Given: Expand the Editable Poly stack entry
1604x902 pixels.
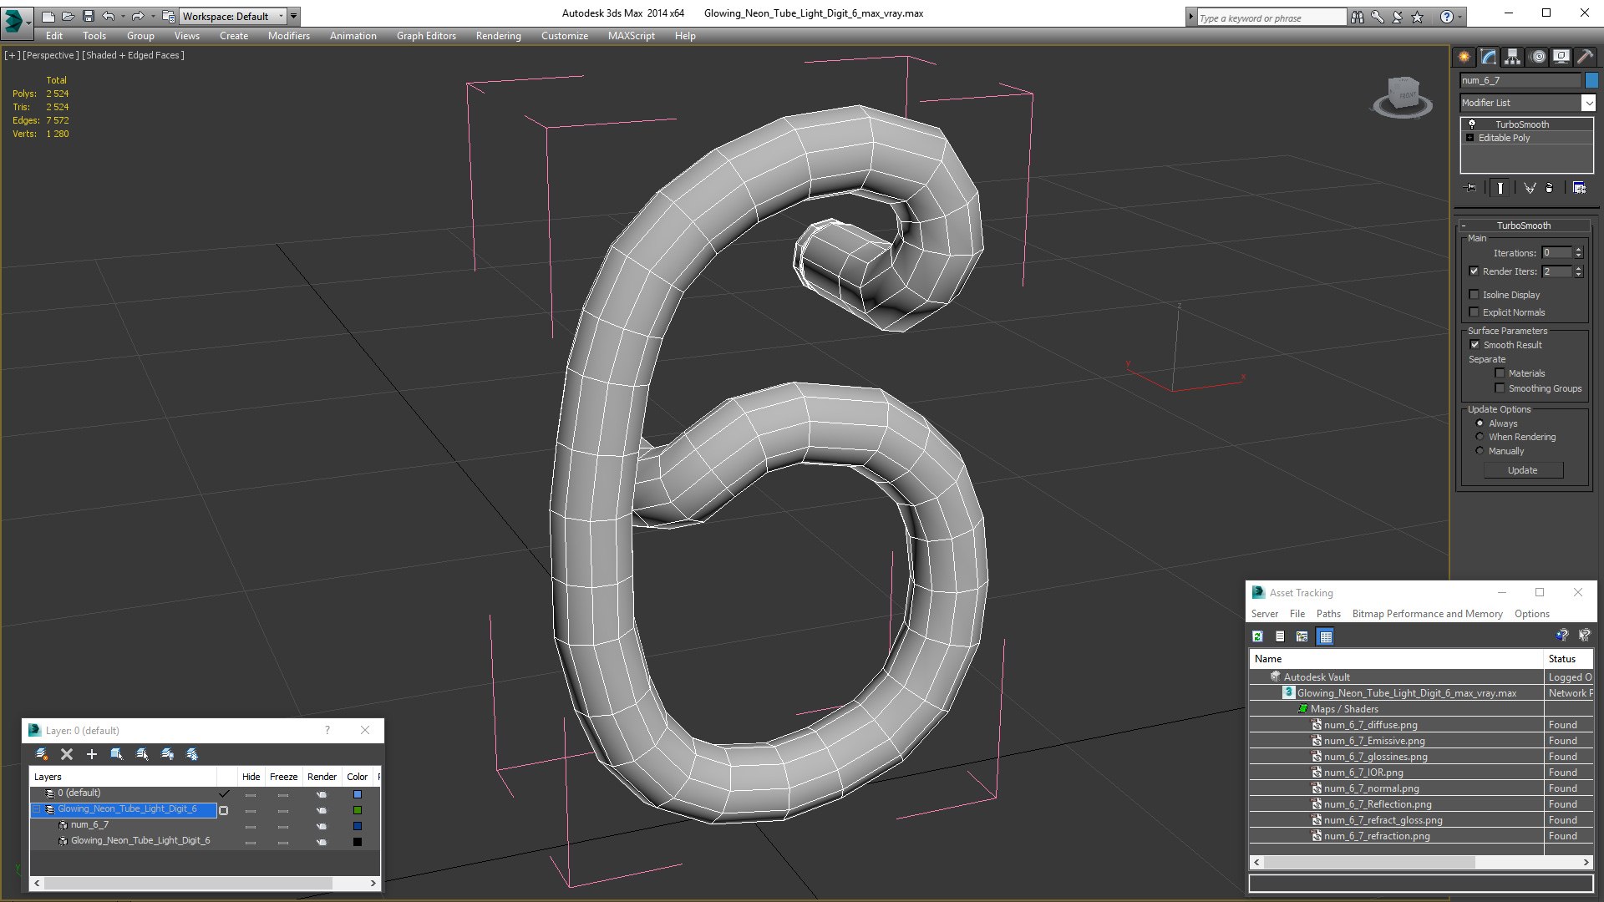Looking at the screenshot, I should 1469,138.
